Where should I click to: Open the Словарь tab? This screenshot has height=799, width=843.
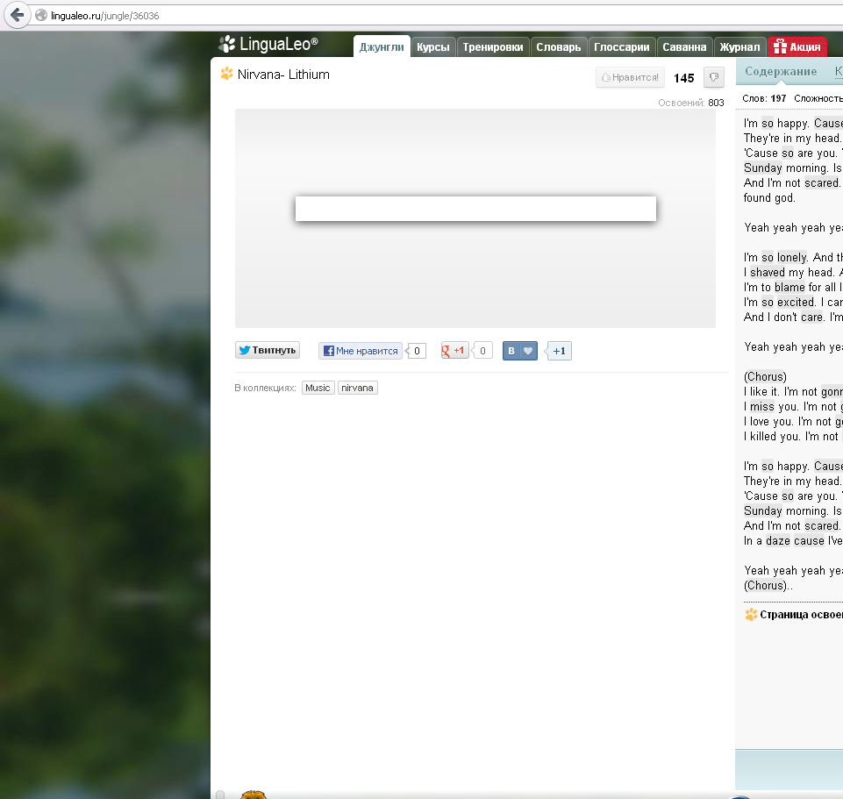tap(559, 46)
